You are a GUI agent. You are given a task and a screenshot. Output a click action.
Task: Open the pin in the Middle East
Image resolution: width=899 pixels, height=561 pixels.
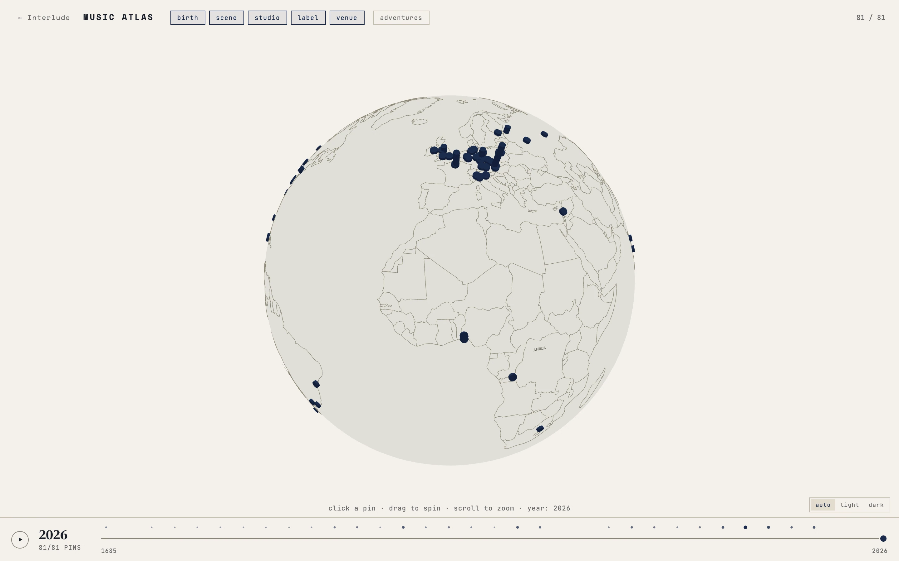(563, 212)
